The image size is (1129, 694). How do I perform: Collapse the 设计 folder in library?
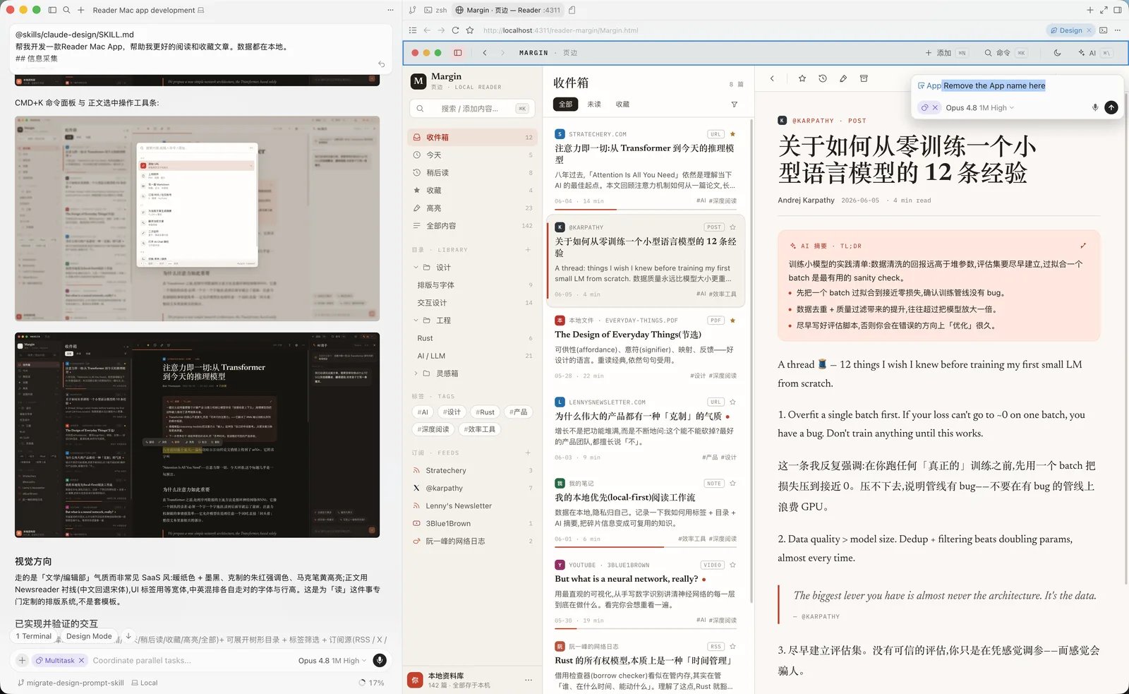point(416,268)
